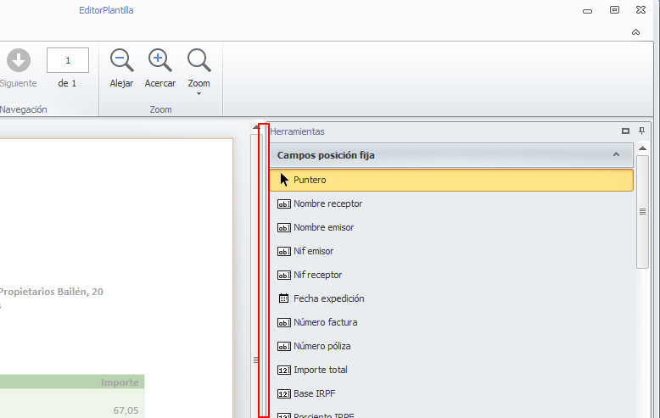Select the Nombre receptor field tool

(451, 204)
